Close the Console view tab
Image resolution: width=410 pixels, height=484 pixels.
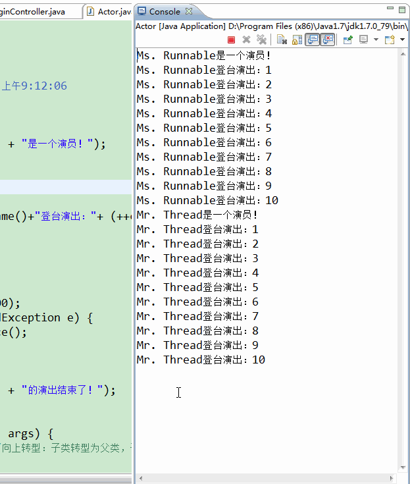tap(189, 11)
